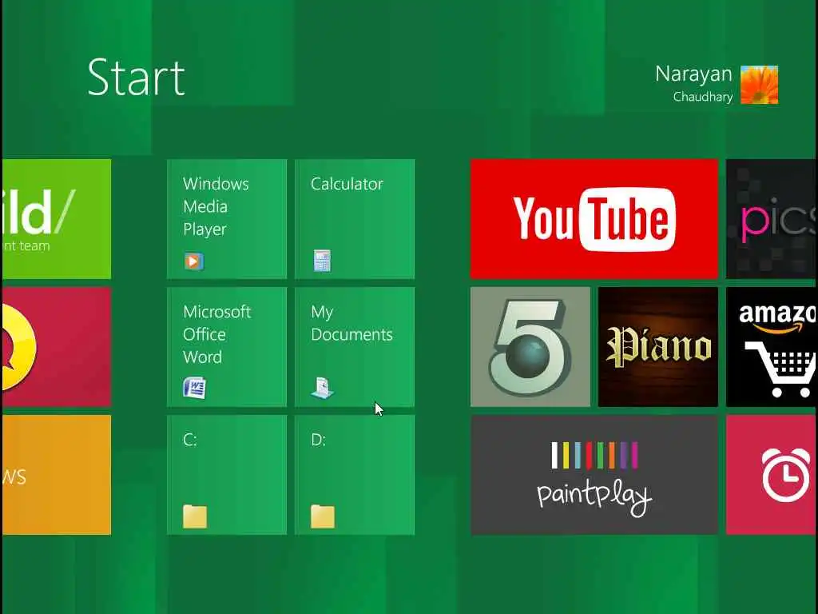
Task: Open the green build team tile
Action: point(57,219)
